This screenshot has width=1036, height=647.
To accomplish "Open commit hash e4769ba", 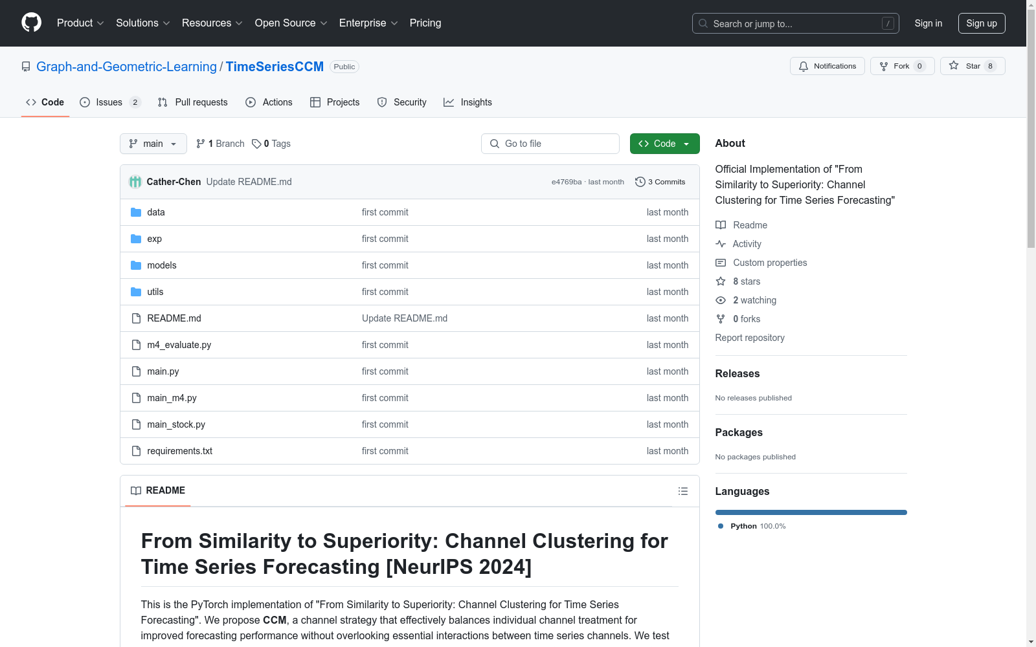I will pyautogui.click(x=567, y=182).
